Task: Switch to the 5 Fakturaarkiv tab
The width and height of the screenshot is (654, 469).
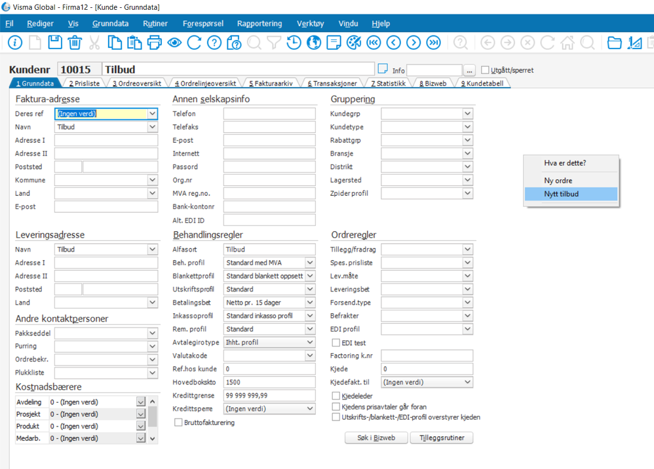Action: click(x=270, y=84)
